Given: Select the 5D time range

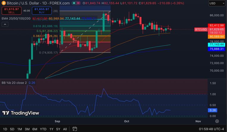Looking at the screenshot, I should click(12, 129).
